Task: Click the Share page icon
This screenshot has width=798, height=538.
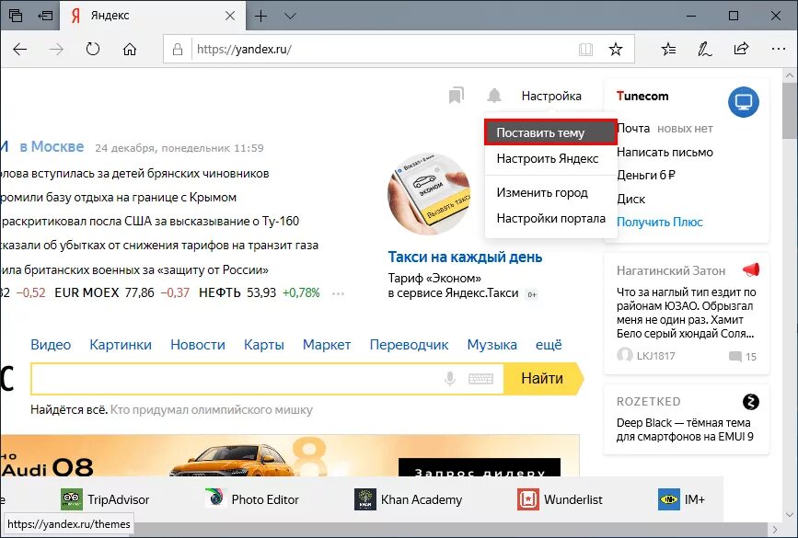Action: pyautogui.click(x=741, y=49)
